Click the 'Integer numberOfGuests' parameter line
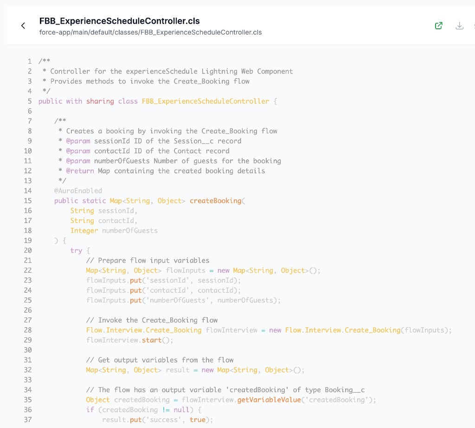The width and height of the screenshot is (475, 428). point(114,230)
